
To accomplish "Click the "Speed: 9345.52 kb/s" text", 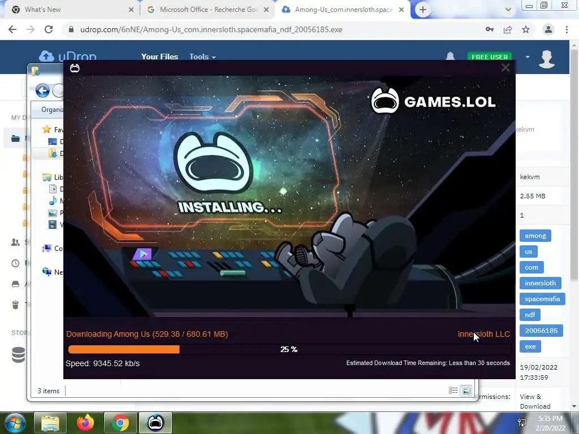I will pos(103,363).
